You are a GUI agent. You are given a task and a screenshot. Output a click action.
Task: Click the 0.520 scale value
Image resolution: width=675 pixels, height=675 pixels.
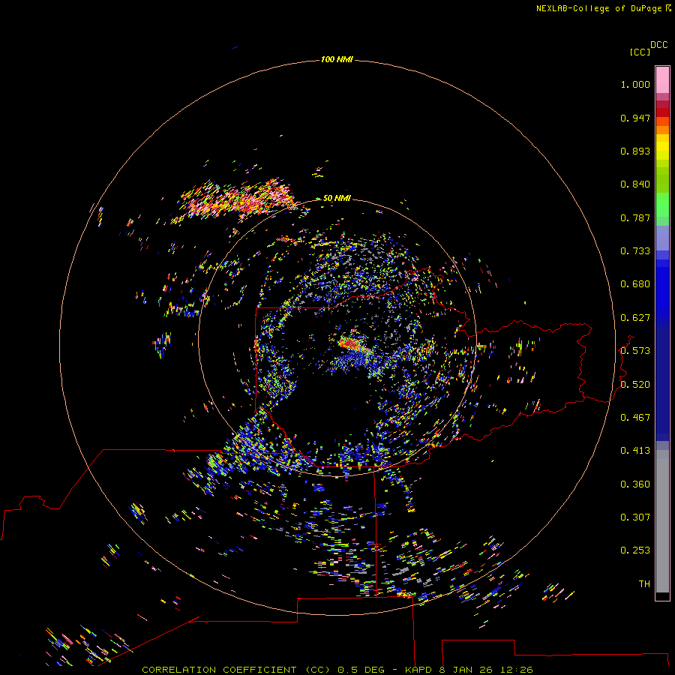635,385
